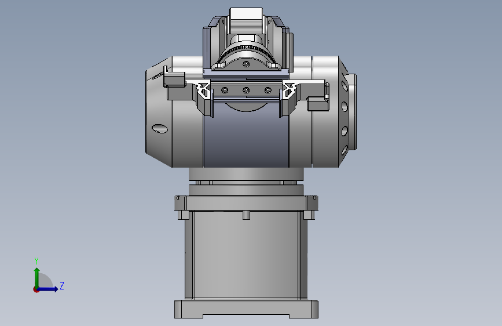Select the middle bolt on the horizontal rail
The width and height of the screenshot is (502, 326).
click(x=246, y=90)
